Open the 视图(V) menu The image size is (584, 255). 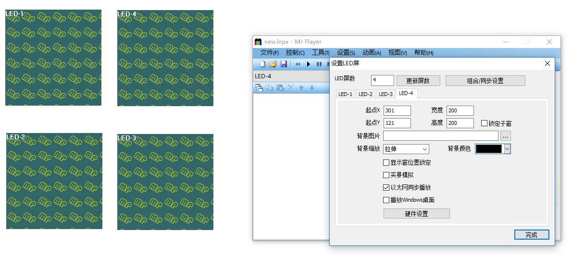click(398, 53)
